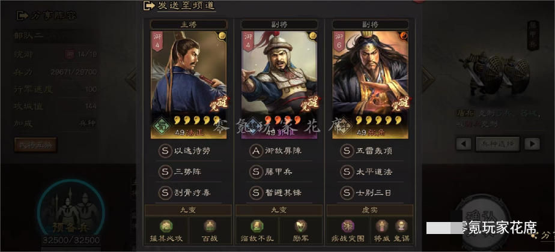Select the 百战 trait icon
This screenshot has width=555, height=252.
pyautogui.click(x=210, y=226)
